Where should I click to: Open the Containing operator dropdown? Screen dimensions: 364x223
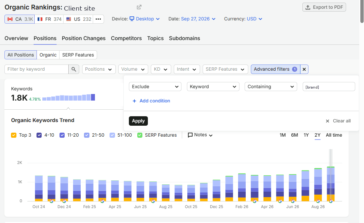pyautogui.click(x=271, y=87)
